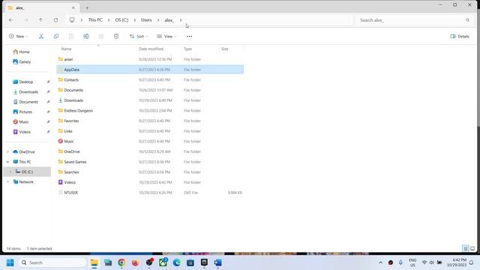Open the Sort dropdown menu
Viewport: 480px width, 270px height.
coord(139,37)
